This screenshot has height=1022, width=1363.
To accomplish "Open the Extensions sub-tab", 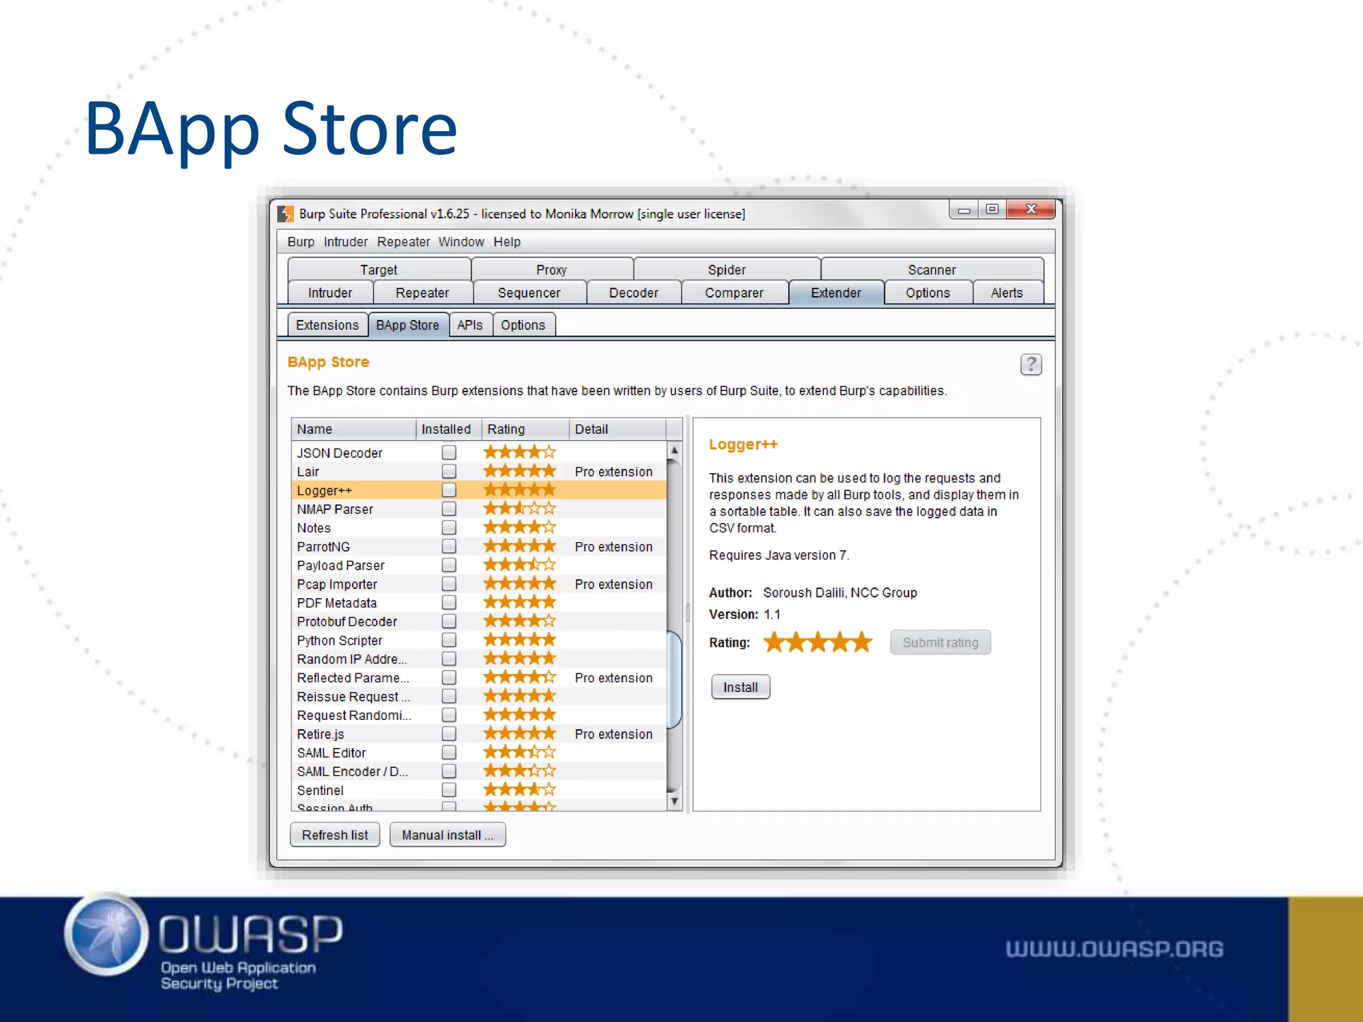I will coord(327,325).
